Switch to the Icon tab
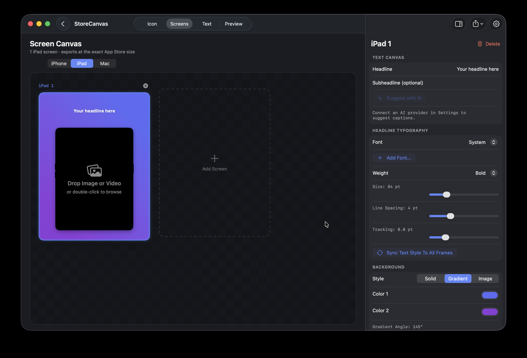This screenshot has width=527, height=358. click(152, 24)
